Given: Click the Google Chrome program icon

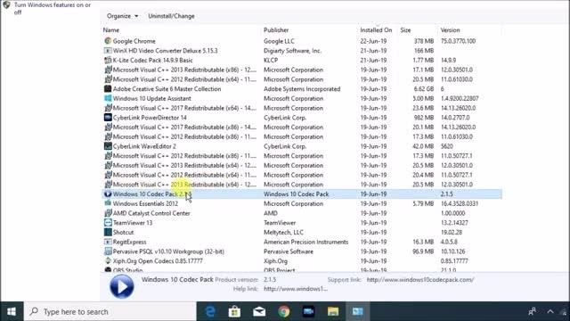Looking at the screenshot, I should (x=108, y=41).
